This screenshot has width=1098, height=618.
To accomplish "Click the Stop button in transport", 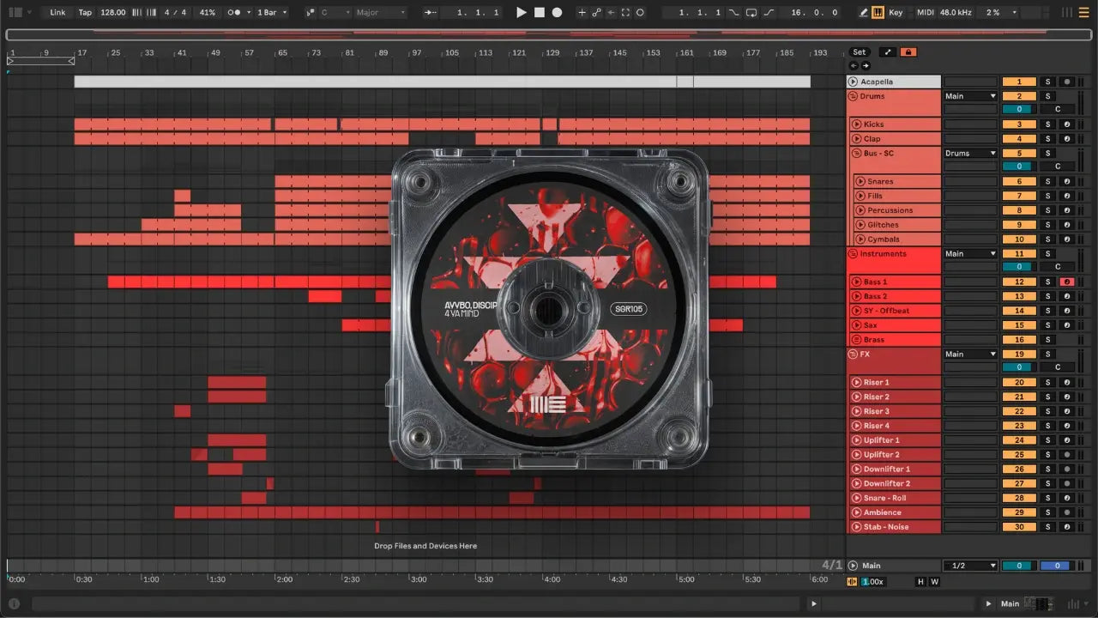I will [540, 13].
